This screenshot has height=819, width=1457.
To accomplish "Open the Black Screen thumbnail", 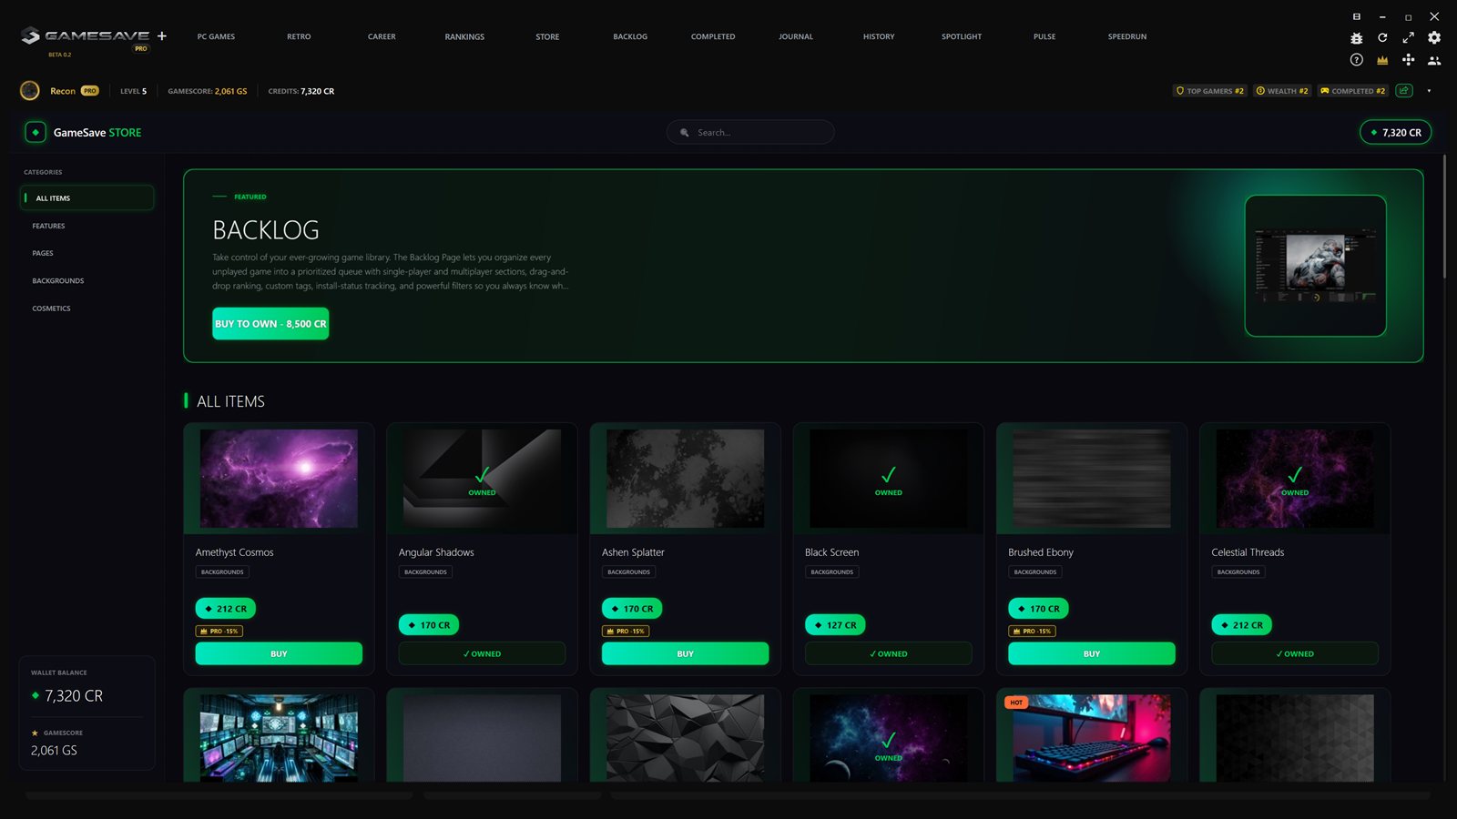I will coord(889,479).
